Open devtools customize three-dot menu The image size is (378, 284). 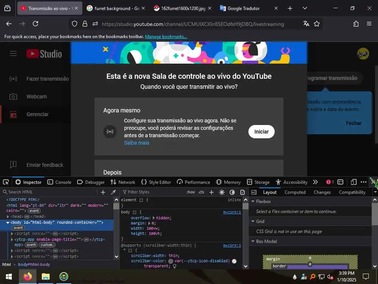point(364,182)
